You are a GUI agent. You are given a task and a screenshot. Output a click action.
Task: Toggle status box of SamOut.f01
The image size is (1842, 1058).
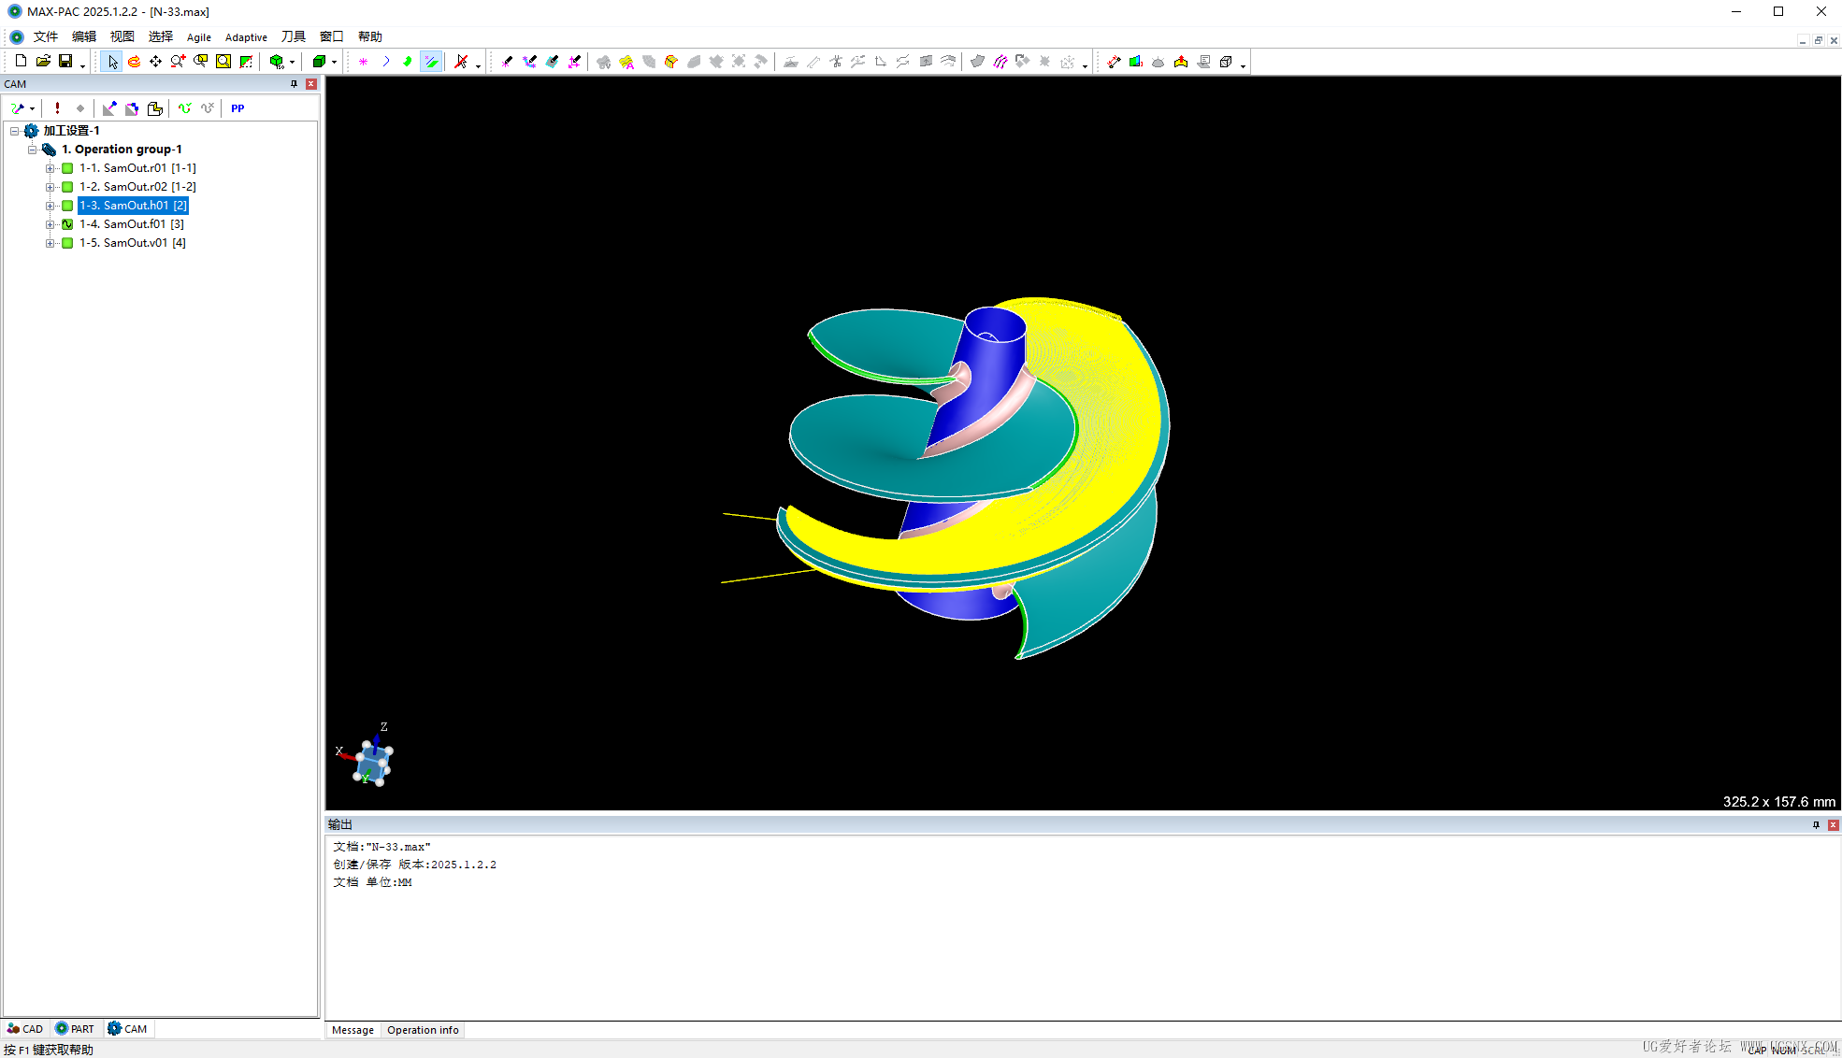pos(67,224)
